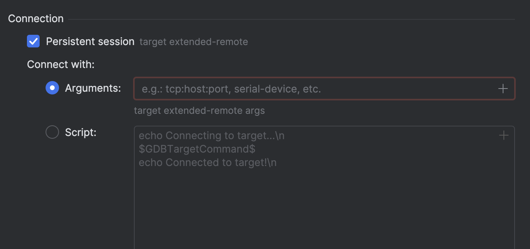530x249 pixels.
Task: Switch connection mode to Script
Action: (52, 132)
